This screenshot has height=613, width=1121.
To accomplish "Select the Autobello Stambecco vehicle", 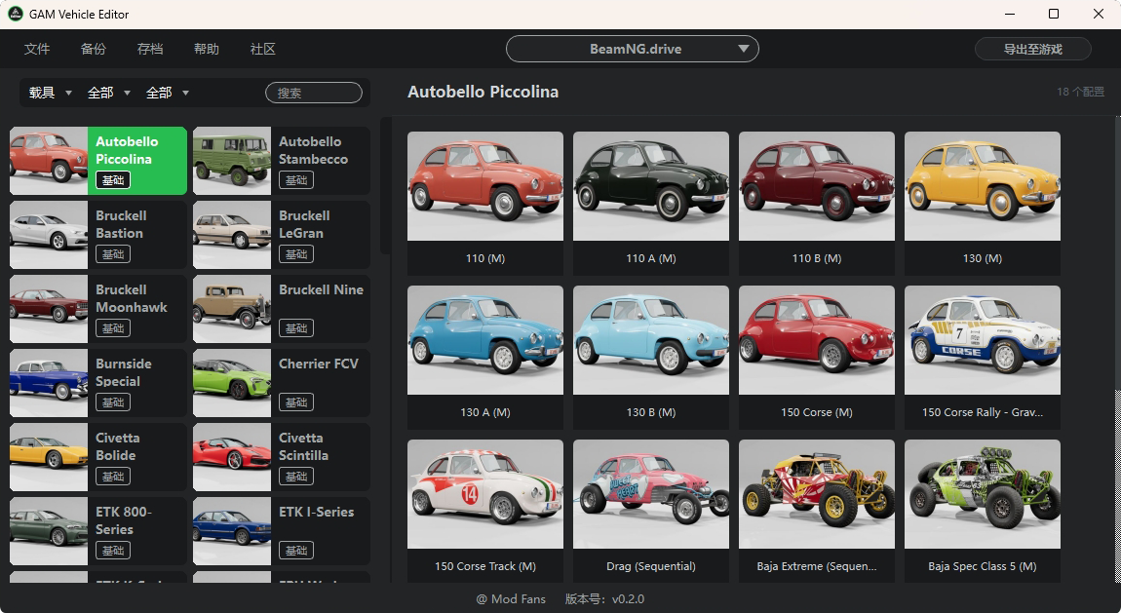I will pyautogui.click(x=281, y=161).
